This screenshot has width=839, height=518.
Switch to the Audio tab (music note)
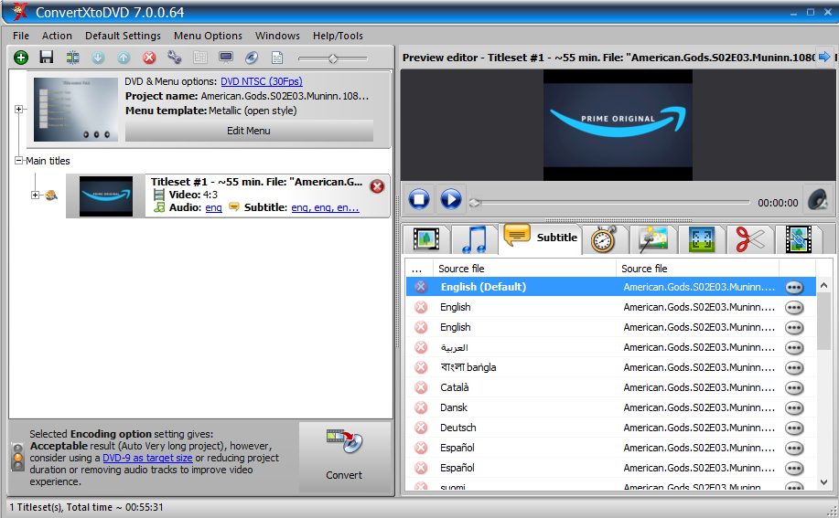[474, 239]
